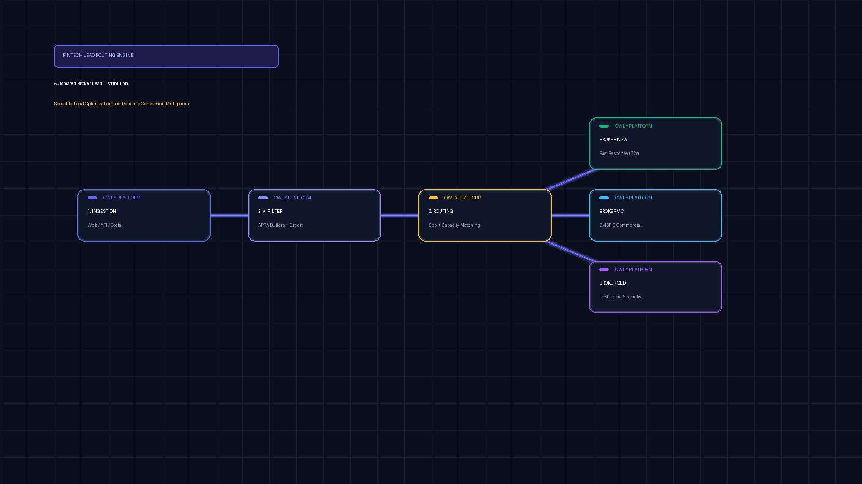Open the BROKER QLD node card

[x=655, y=287]
